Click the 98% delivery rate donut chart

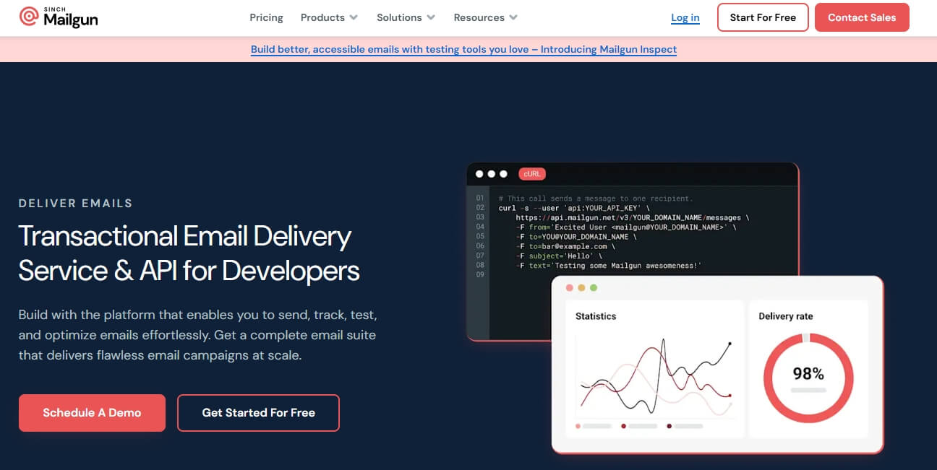[x=808, y=378]
